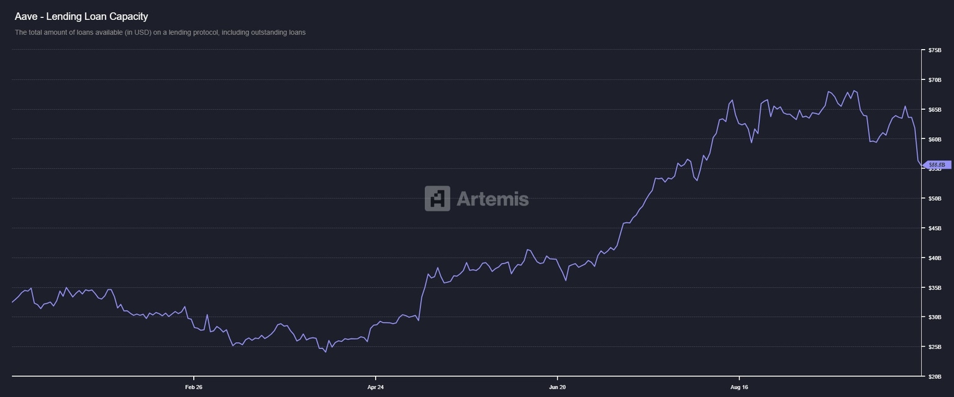Click the $30B y-axis label

click(x=935, y=317)
